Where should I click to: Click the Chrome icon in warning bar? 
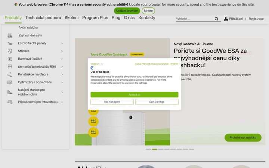[x=16, y=4]
